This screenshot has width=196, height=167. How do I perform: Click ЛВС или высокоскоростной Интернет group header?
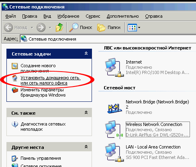(147, 48)
